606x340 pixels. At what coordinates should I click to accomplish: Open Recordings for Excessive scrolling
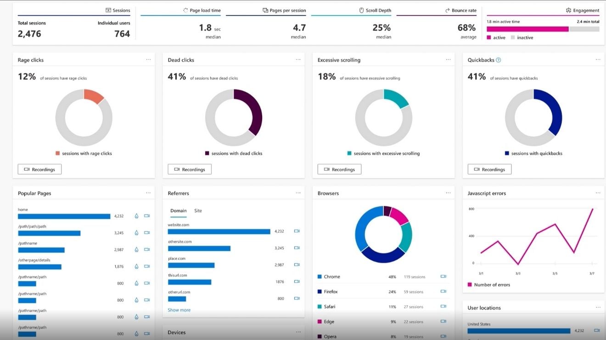[x=339, y=170]
